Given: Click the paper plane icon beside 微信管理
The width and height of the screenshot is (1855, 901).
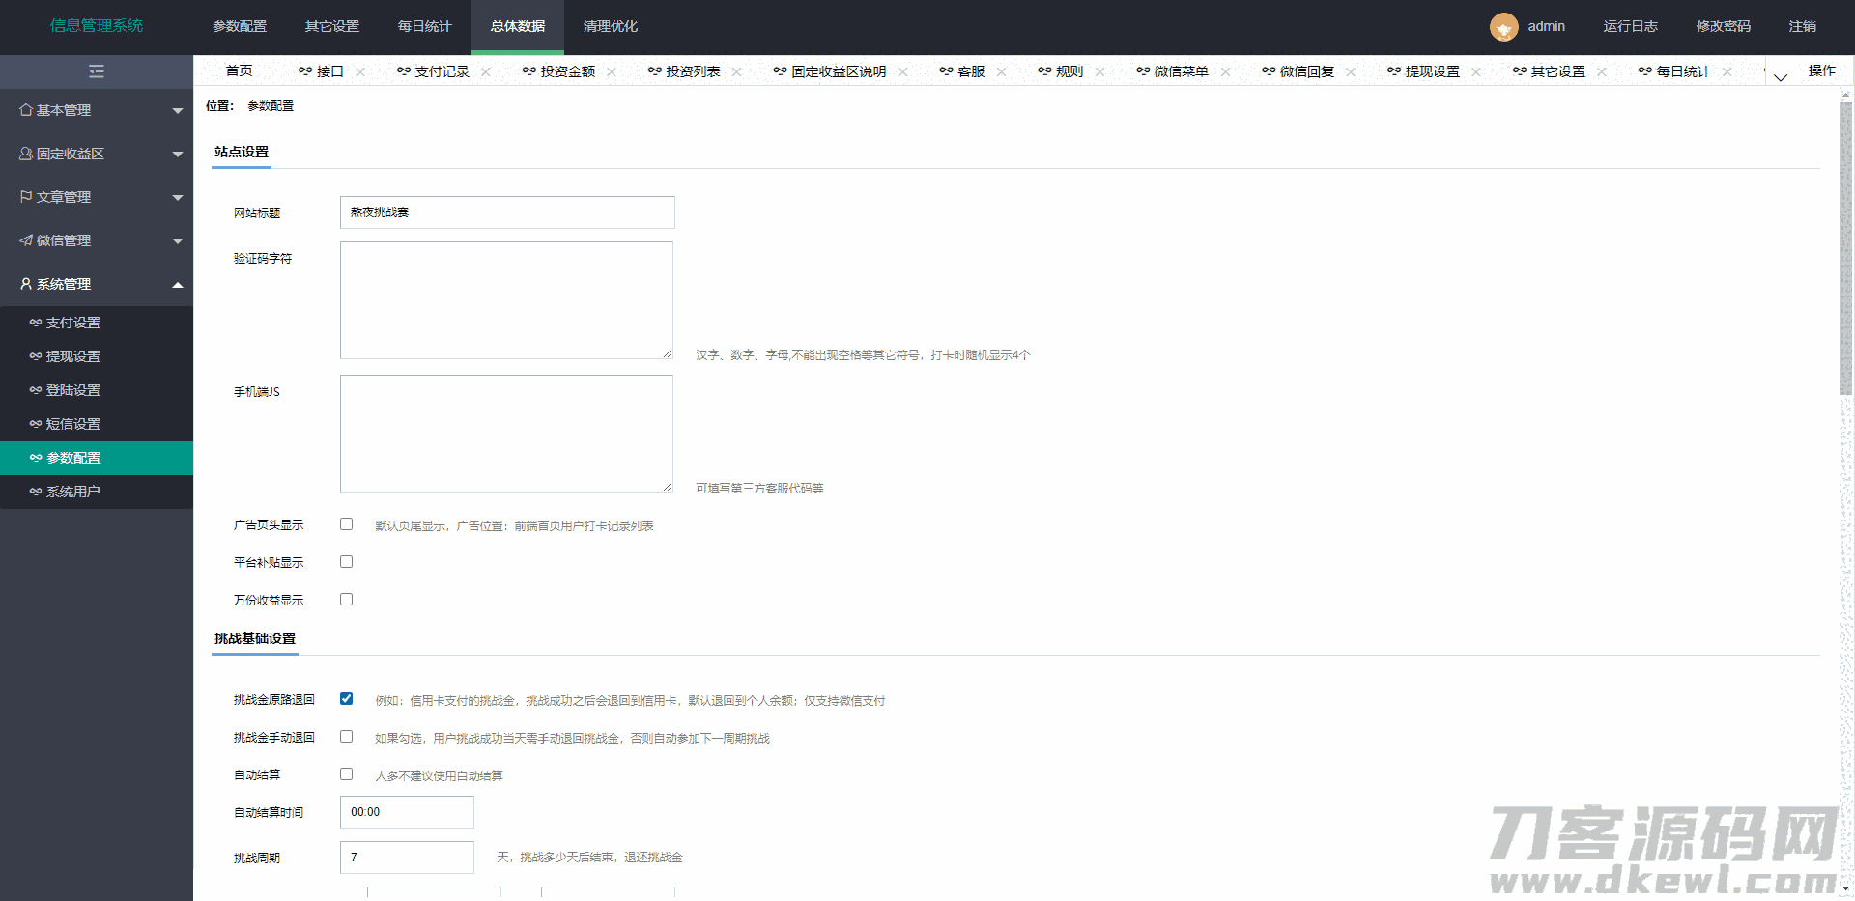Looking at the screenshot, I should coord(26,240).
